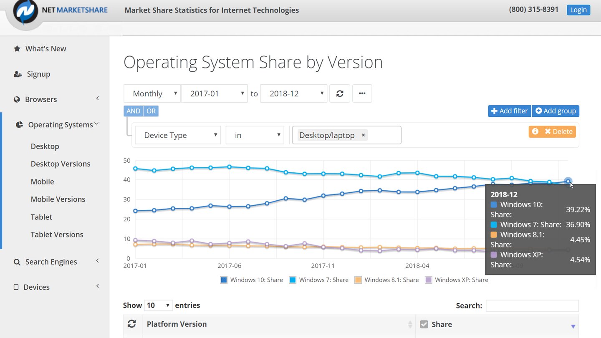Image resolution: width=601 pixels, height=338 pixels.
Task: Click the NetMarketShare logo icon
Action: pyautogui.click(x=25, y=12)
